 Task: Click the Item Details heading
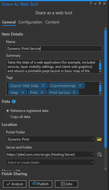(x=13, y=34)
